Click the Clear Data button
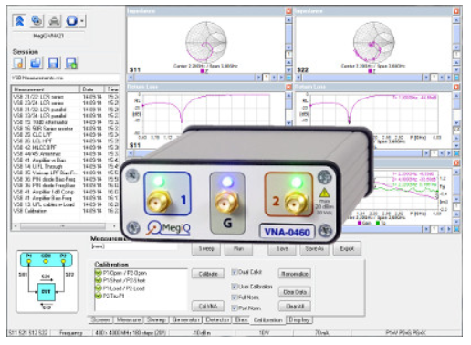This screenshot has width=471, height=345. (295, 292)
